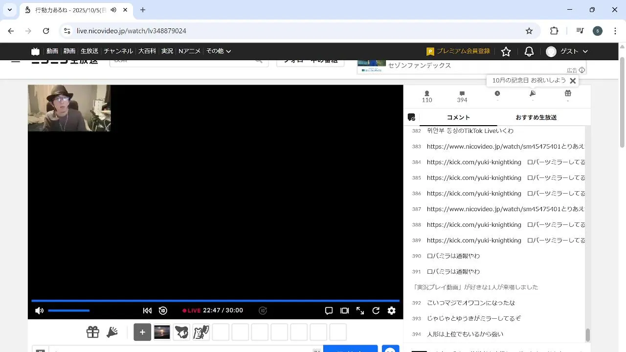
Task: Skip forward 10 seconds in the player
Action: [x=263, y=310]
